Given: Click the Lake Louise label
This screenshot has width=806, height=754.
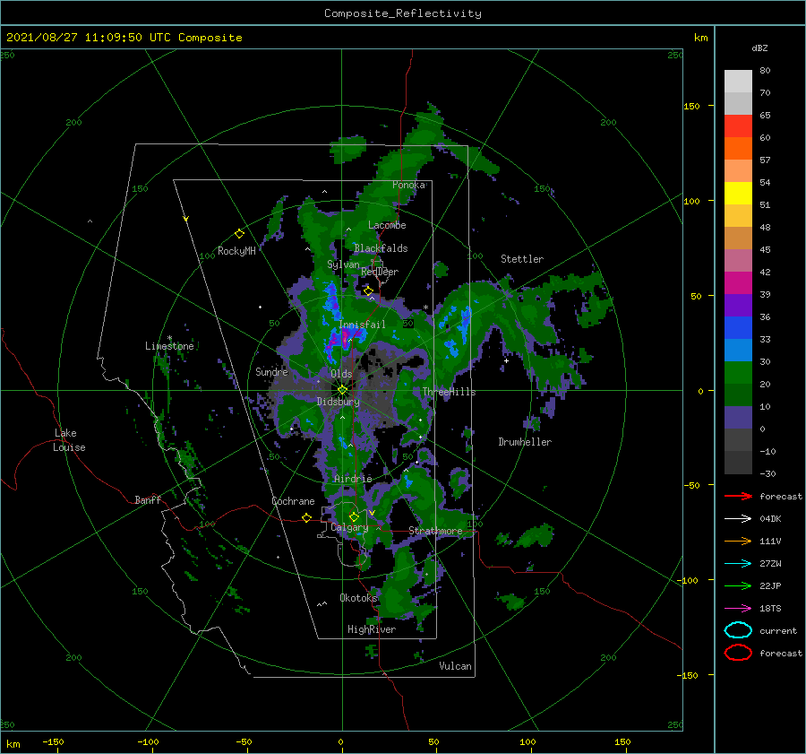Looking at the screenshot, I should point(69,440).
